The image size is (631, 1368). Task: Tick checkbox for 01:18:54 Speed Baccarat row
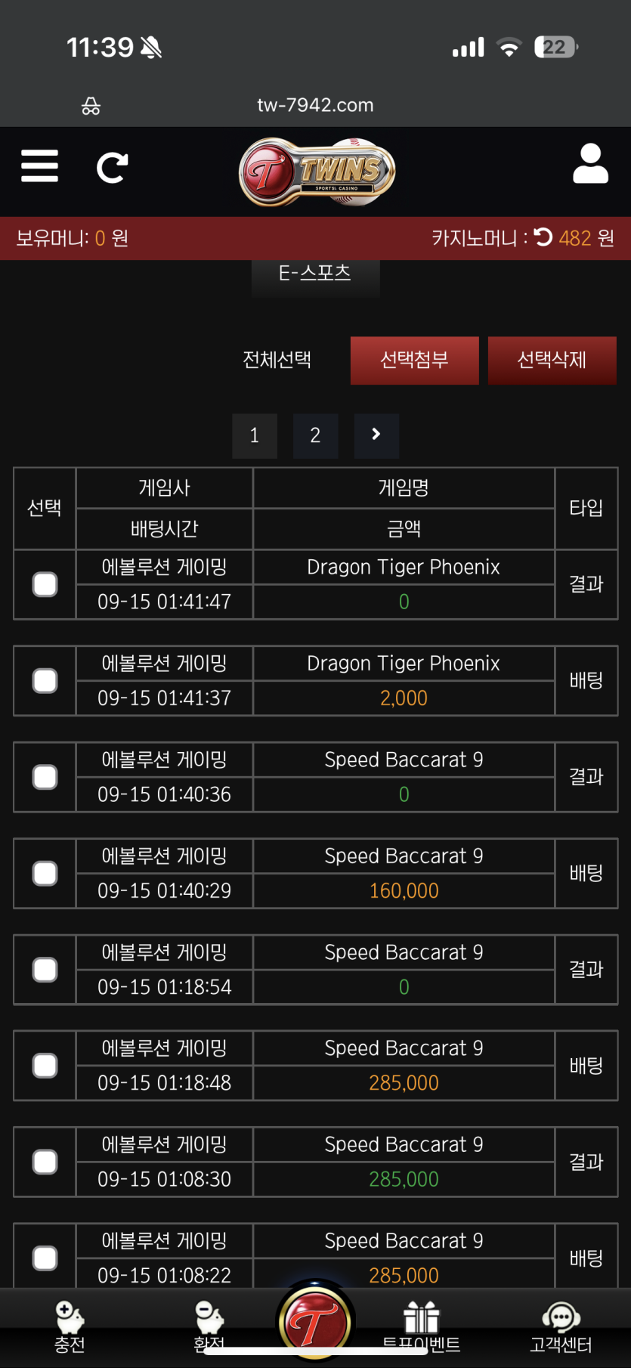(45, 970)
